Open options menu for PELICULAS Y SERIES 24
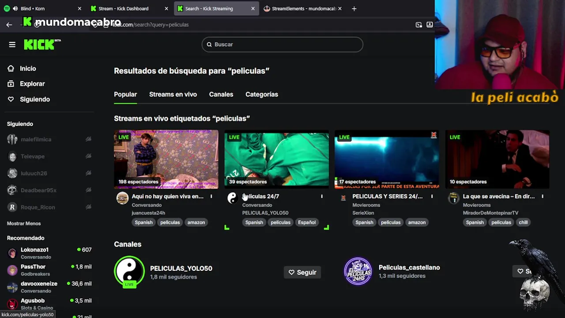565x318 pixels. (x=432, y=197)
